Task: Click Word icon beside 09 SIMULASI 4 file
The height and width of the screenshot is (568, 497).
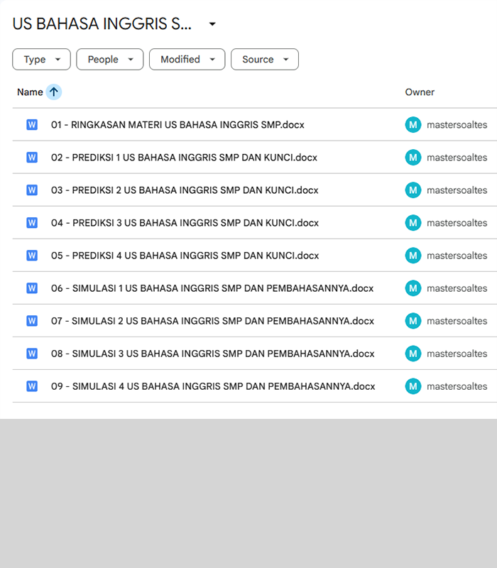Action: click(x=32, y=386)
